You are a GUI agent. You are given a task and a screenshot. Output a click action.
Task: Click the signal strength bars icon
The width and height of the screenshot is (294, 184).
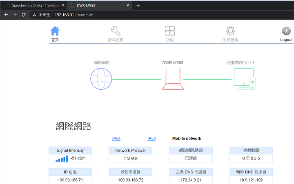point(62,159)
